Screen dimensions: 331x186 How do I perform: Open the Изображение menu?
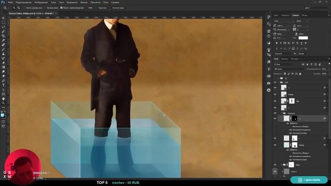tap(41, 3)
